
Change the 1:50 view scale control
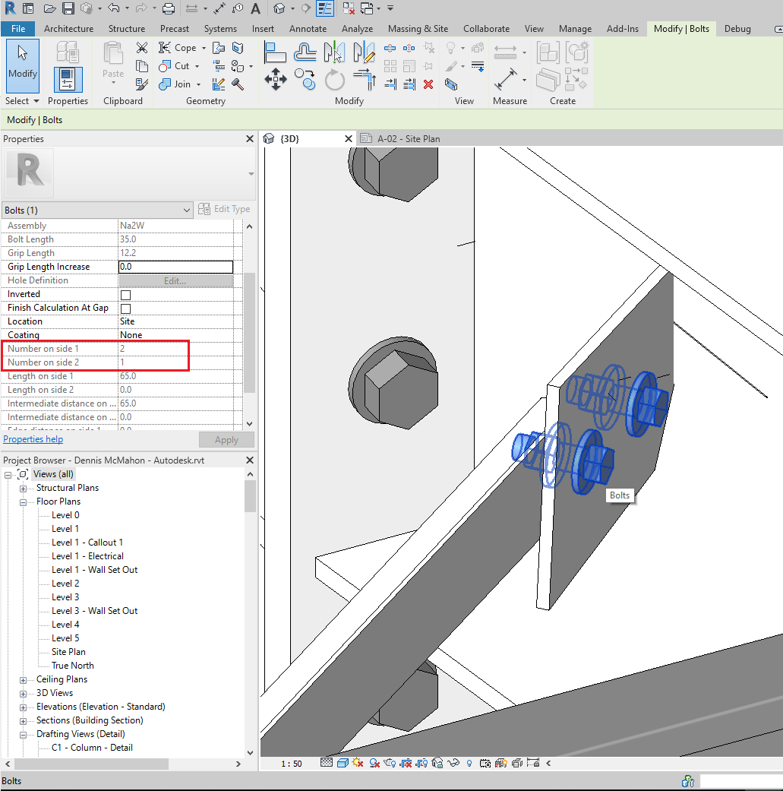[x=291, y=764]
